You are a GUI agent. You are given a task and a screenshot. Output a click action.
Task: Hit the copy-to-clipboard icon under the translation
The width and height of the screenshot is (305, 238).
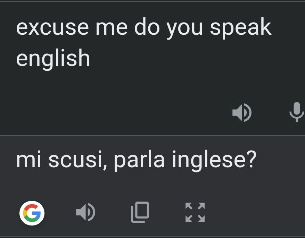pyautogui.click(x=140, y=212)
